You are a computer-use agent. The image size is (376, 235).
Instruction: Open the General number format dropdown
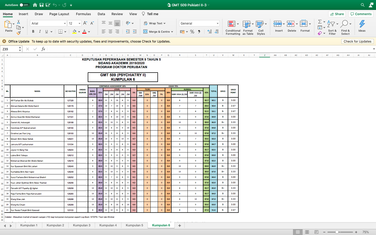click(218, 23)
